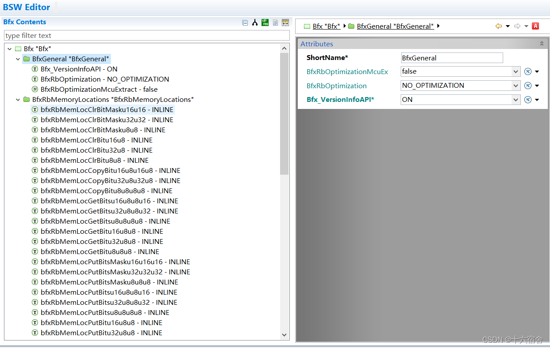This screenshot has height=348, width=550.
Task: Open the arrow menu beside BfxRbOptimization tool icon
Action: [x=537, y=86]
